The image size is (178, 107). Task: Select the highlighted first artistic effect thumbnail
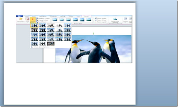tap(34, 25)
